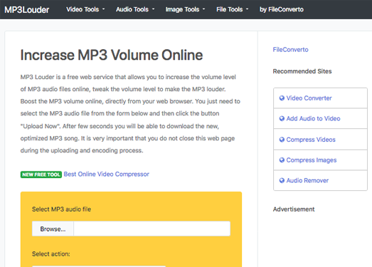Click the Advertisement heading
The image size is (372, 267).
coord(294,209)
